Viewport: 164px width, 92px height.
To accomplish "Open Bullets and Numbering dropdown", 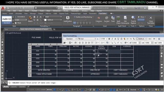I will (x=84, y=17).
